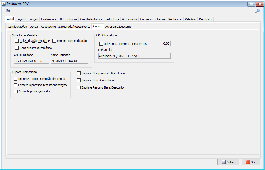Enable Utiliza doação entidade checkbox
Image resolution: width=265 pixels, height=170 pixels.
(17, 41)
